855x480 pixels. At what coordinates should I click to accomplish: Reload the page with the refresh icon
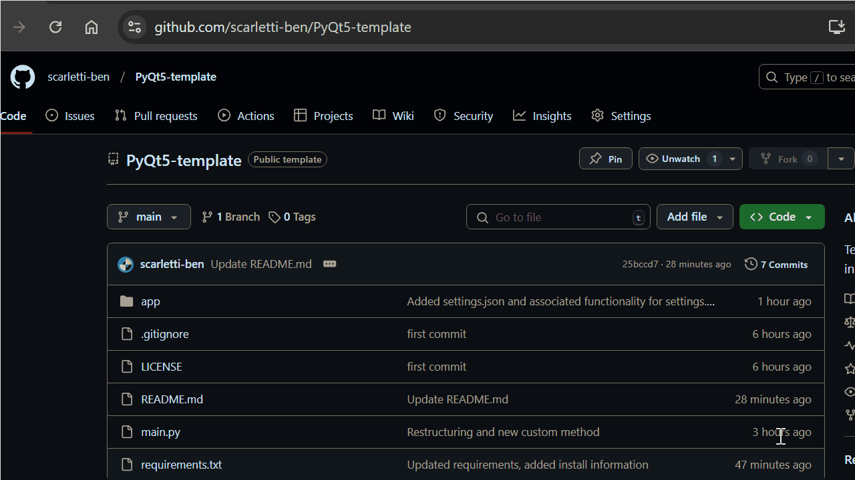coord(55,27)
